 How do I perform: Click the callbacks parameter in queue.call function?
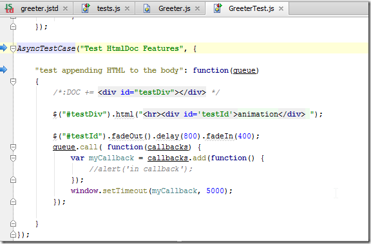click(167, 147)
